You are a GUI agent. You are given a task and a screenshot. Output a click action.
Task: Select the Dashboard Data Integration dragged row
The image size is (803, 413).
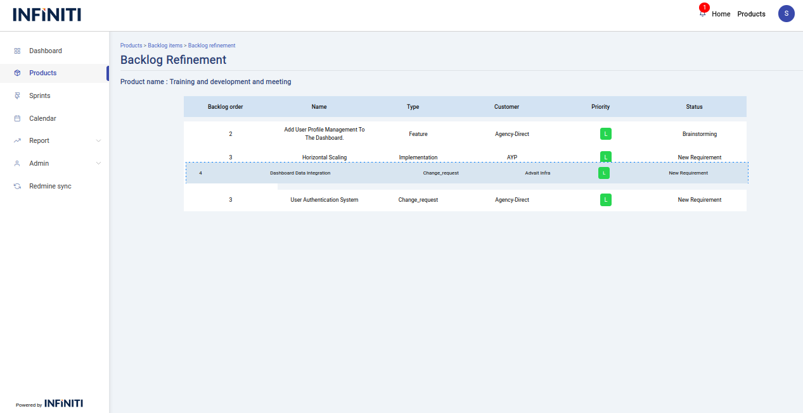click(x=300, y=173)
